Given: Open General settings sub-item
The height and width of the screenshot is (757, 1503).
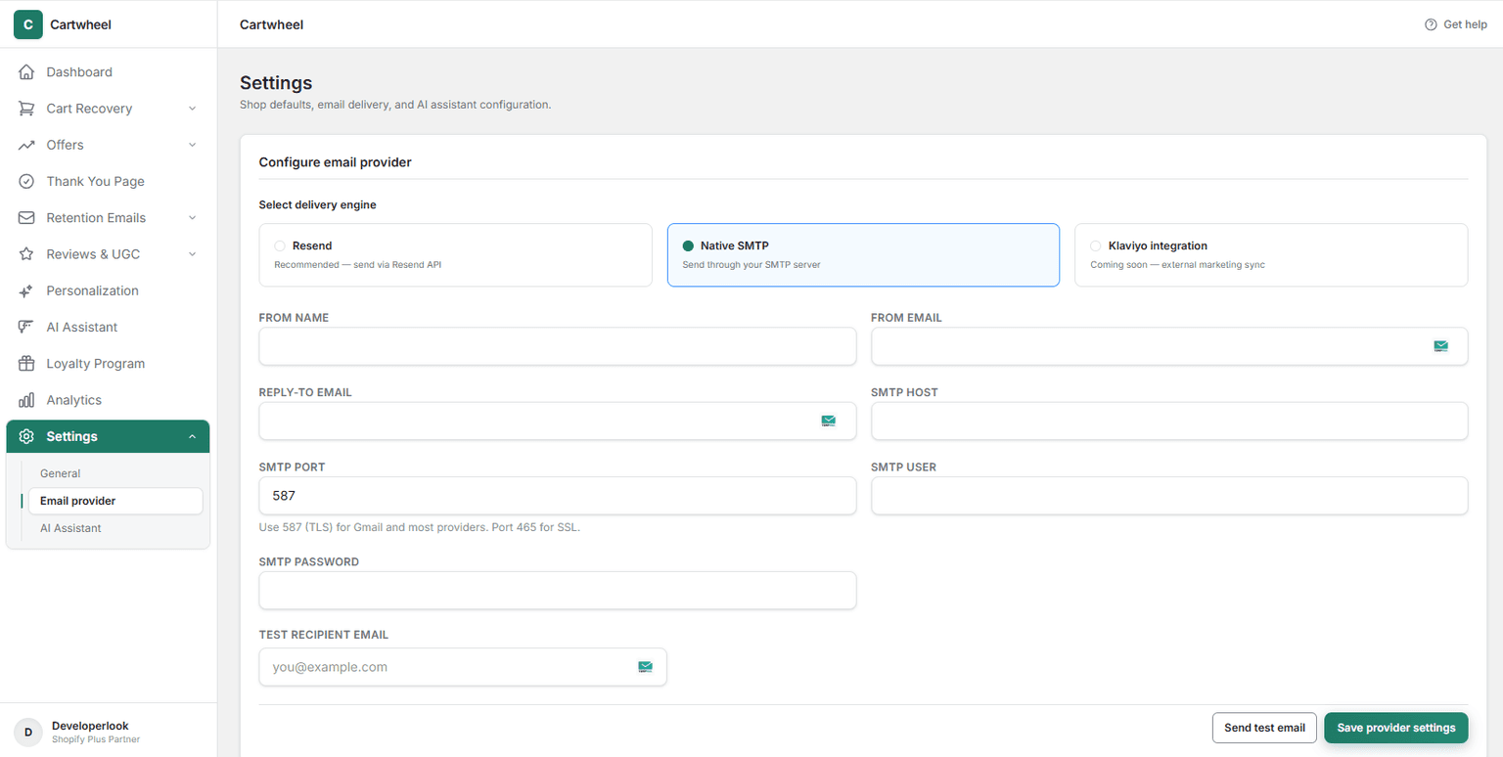Looking at the screenshot, I should 115,473.
